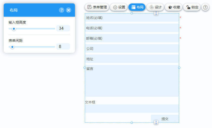
Task: Click the 姓名(必填) input field
Action: coord(132,18)
